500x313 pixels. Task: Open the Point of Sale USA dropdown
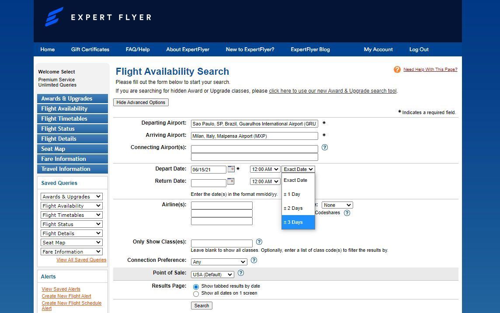212,275
